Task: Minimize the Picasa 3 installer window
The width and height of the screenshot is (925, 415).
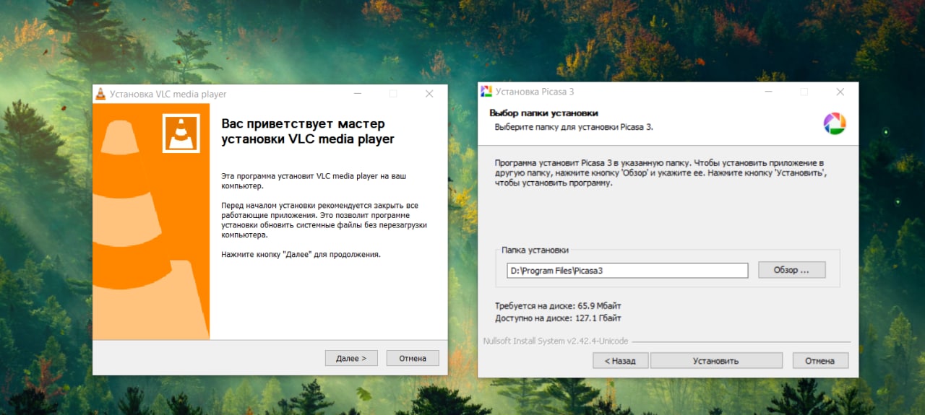Action: tap(769, 92)
